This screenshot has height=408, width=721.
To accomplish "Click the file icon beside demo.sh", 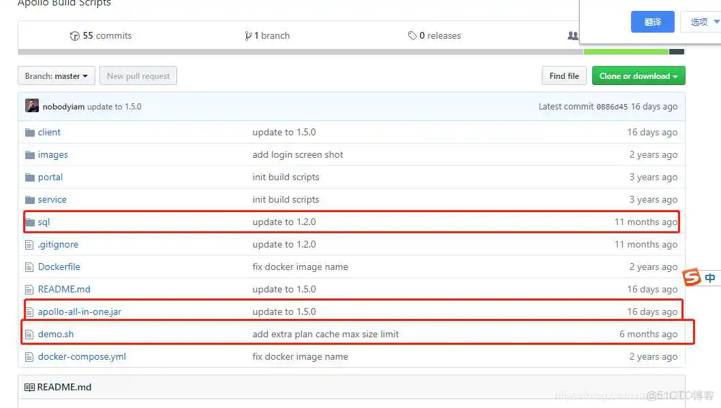I will click(29, 334).
